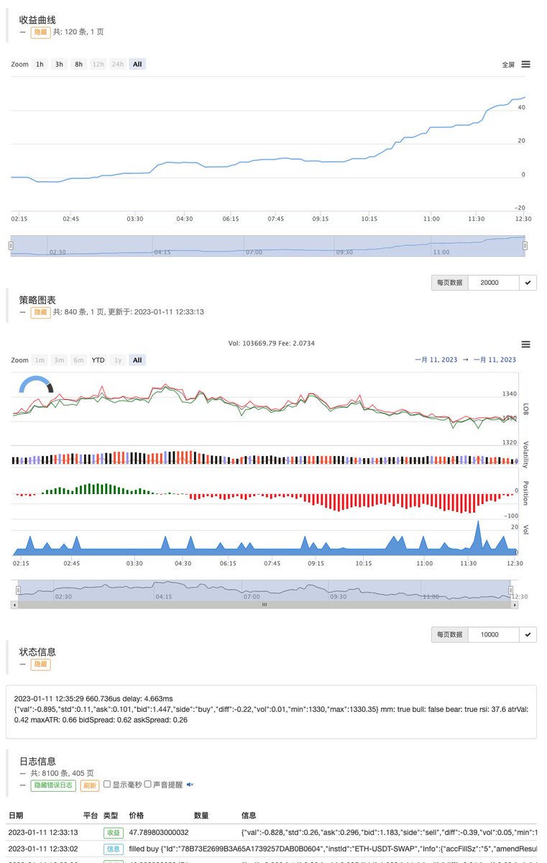This screenshot has height=863, width=547.
Task: Grab right handle of strategy chart navigator
Action: (x=511, y=590)
